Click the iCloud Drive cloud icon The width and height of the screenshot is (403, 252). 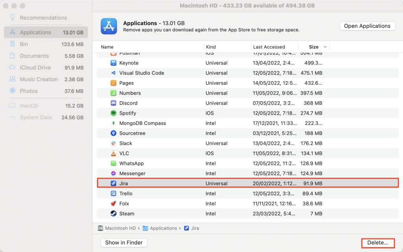tap(12, 68)
